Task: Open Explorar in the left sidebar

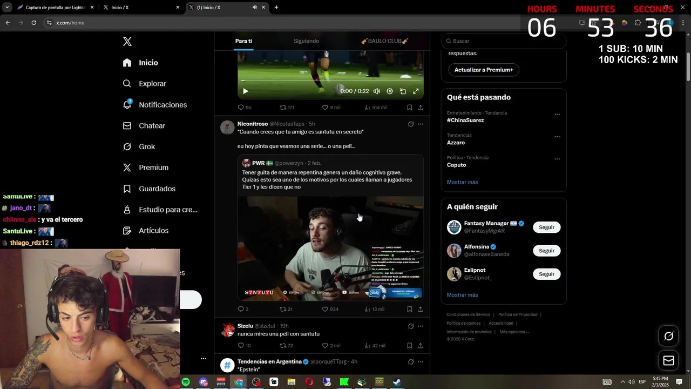Action: pos(144,84)
